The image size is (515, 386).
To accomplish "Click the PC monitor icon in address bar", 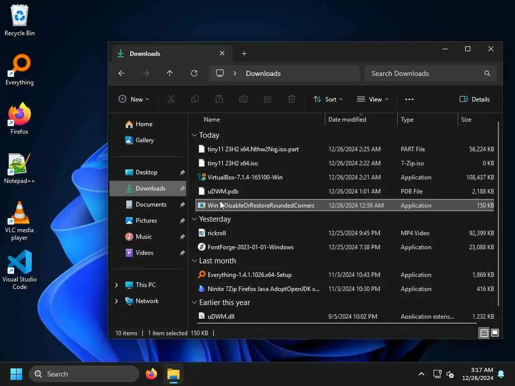I will (220, 73).
